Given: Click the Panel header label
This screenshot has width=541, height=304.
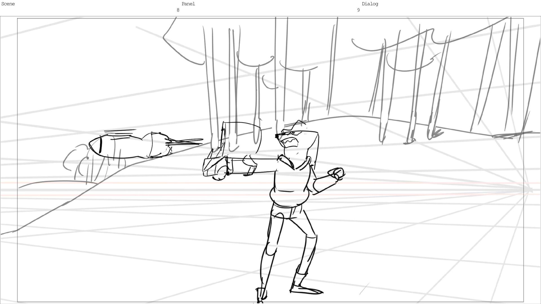Looking at the screenshot, I should tap(188, 4).
